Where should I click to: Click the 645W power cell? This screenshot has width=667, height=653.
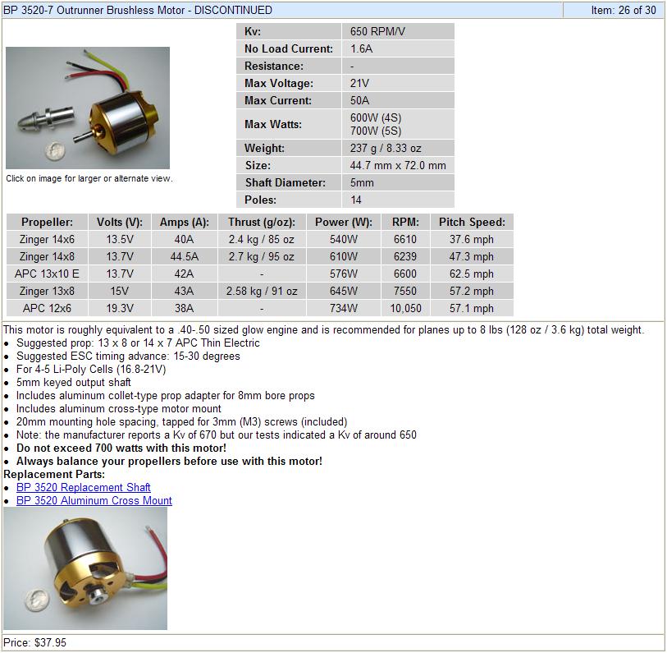pos(344,292)
